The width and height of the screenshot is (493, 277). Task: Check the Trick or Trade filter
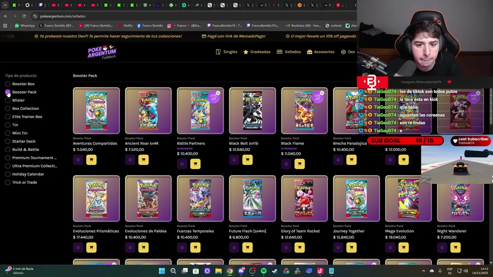click(8, 182)
